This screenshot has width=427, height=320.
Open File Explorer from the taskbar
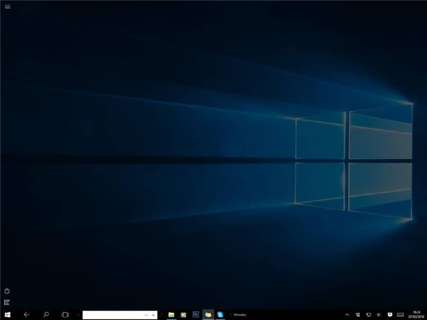click(x=171, y=315)
